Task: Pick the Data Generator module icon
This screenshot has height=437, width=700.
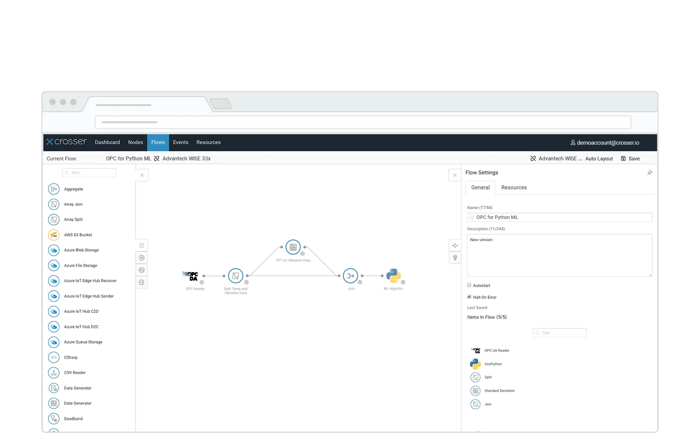Action: [x=54, y=388]
